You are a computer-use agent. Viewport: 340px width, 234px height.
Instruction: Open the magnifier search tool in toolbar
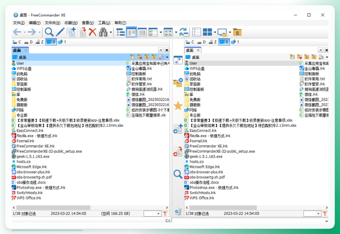tap(49, 32)
